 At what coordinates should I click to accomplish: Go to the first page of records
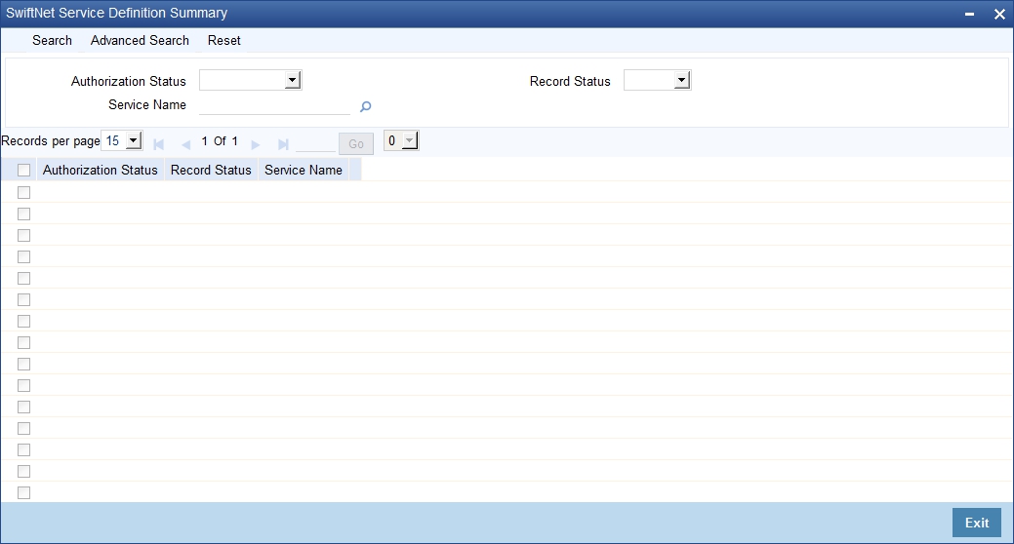(158, 144)
